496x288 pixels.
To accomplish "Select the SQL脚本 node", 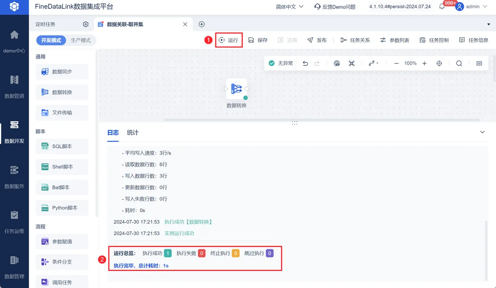I will pos(62,146).
